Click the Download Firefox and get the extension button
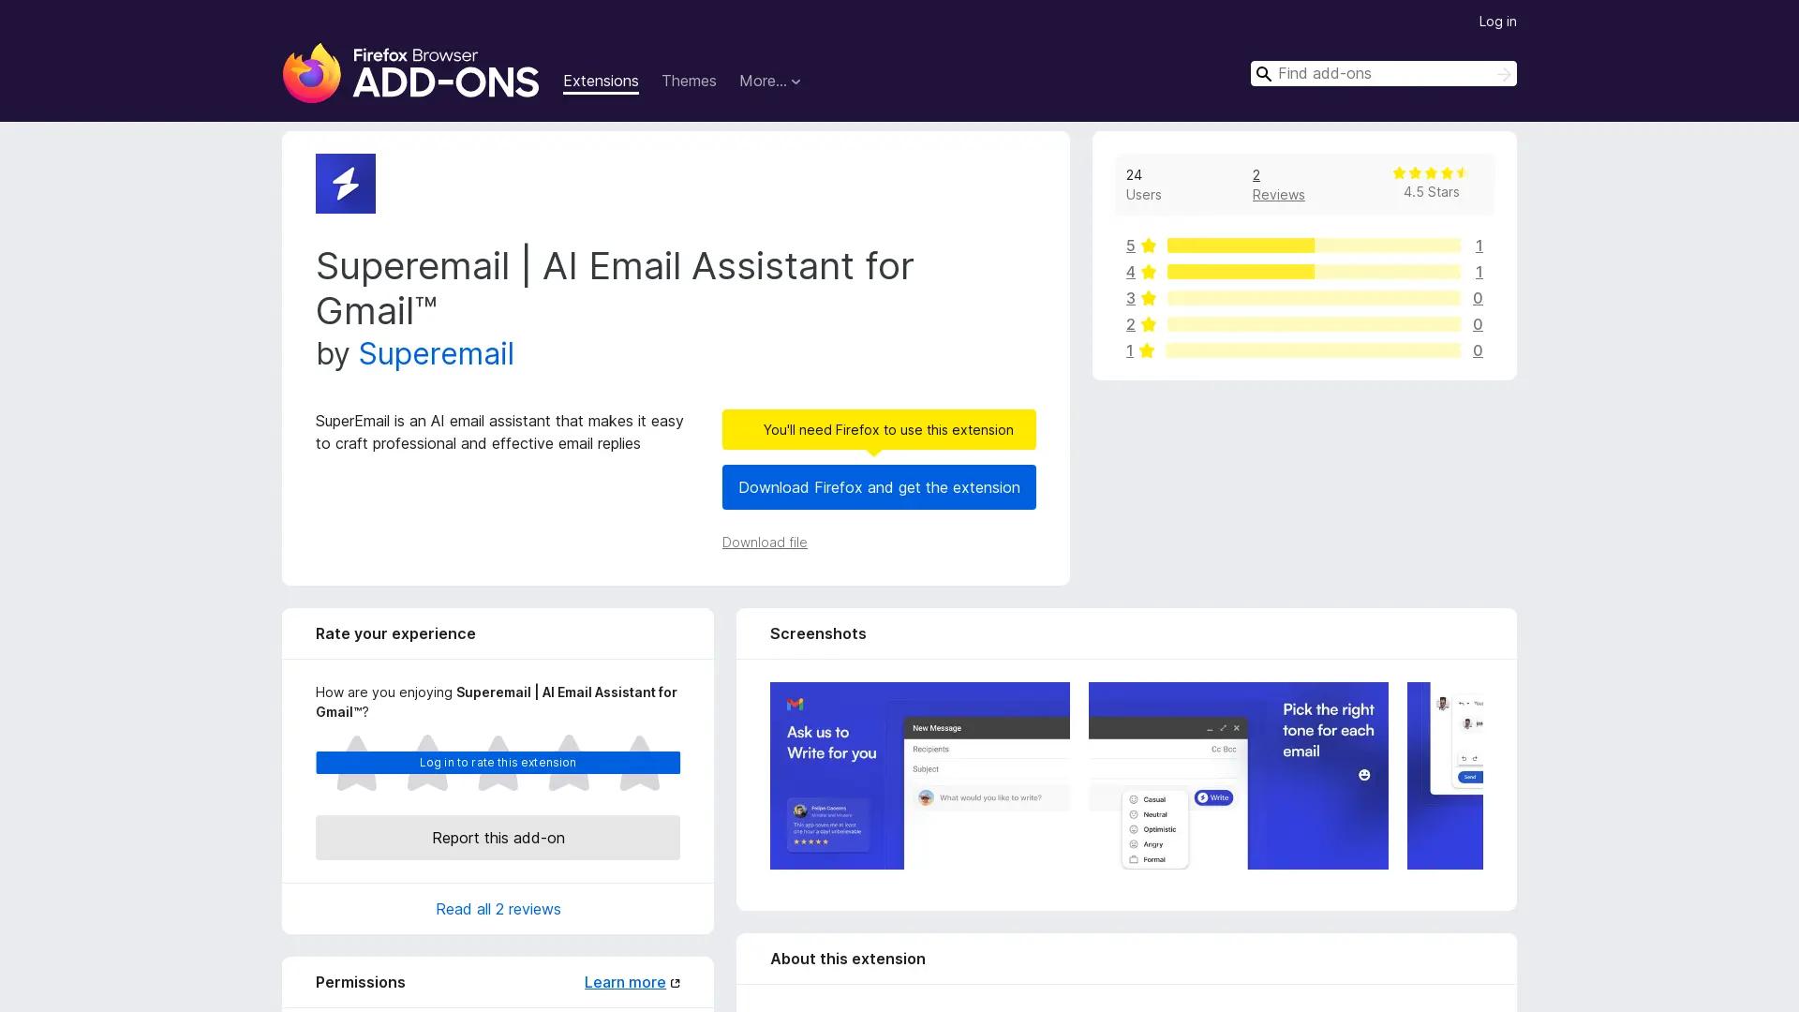Image resolution: width=1799 pixels, height=1012 pixels. [x=879, y=487]
